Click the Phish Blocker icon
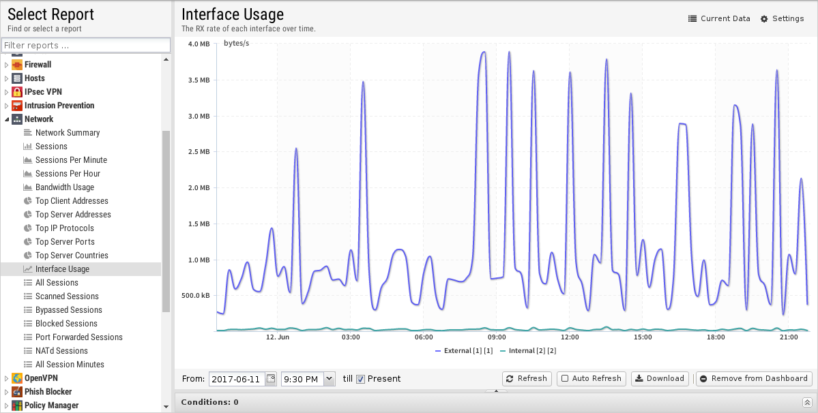Image resolution: width=818 pixels, height=413 pixels. 16,392
